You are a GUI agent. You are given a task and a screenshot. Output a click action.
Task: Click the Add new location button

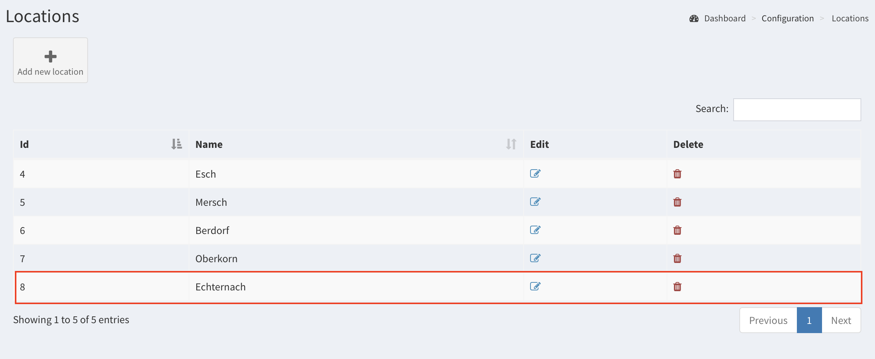pos(50,60)
